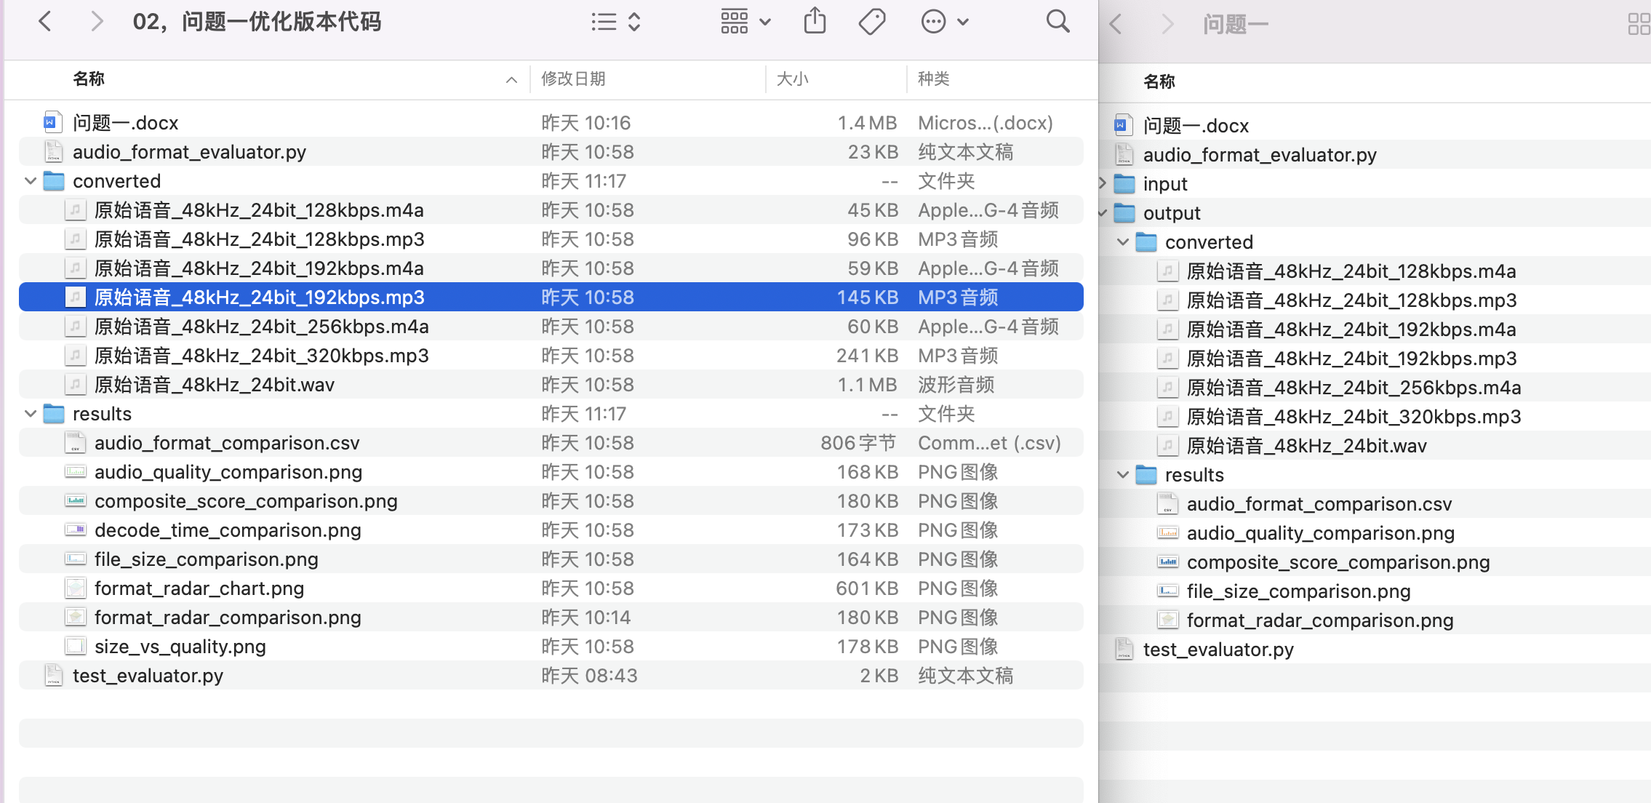This screenshot has height=803, width=1651.
Task: Click the forward navigation arrow
Action: click(97, 22)
